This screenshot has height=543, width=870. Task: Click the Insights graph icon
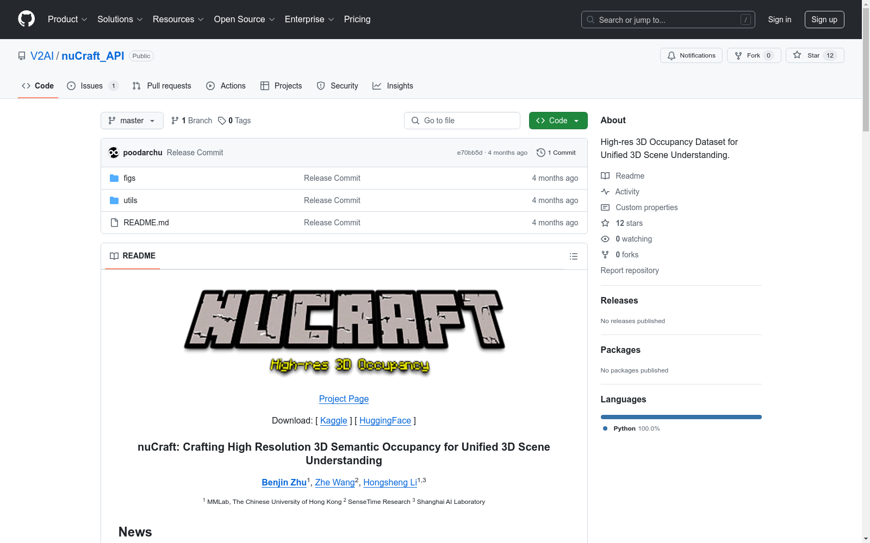point(377,86)
